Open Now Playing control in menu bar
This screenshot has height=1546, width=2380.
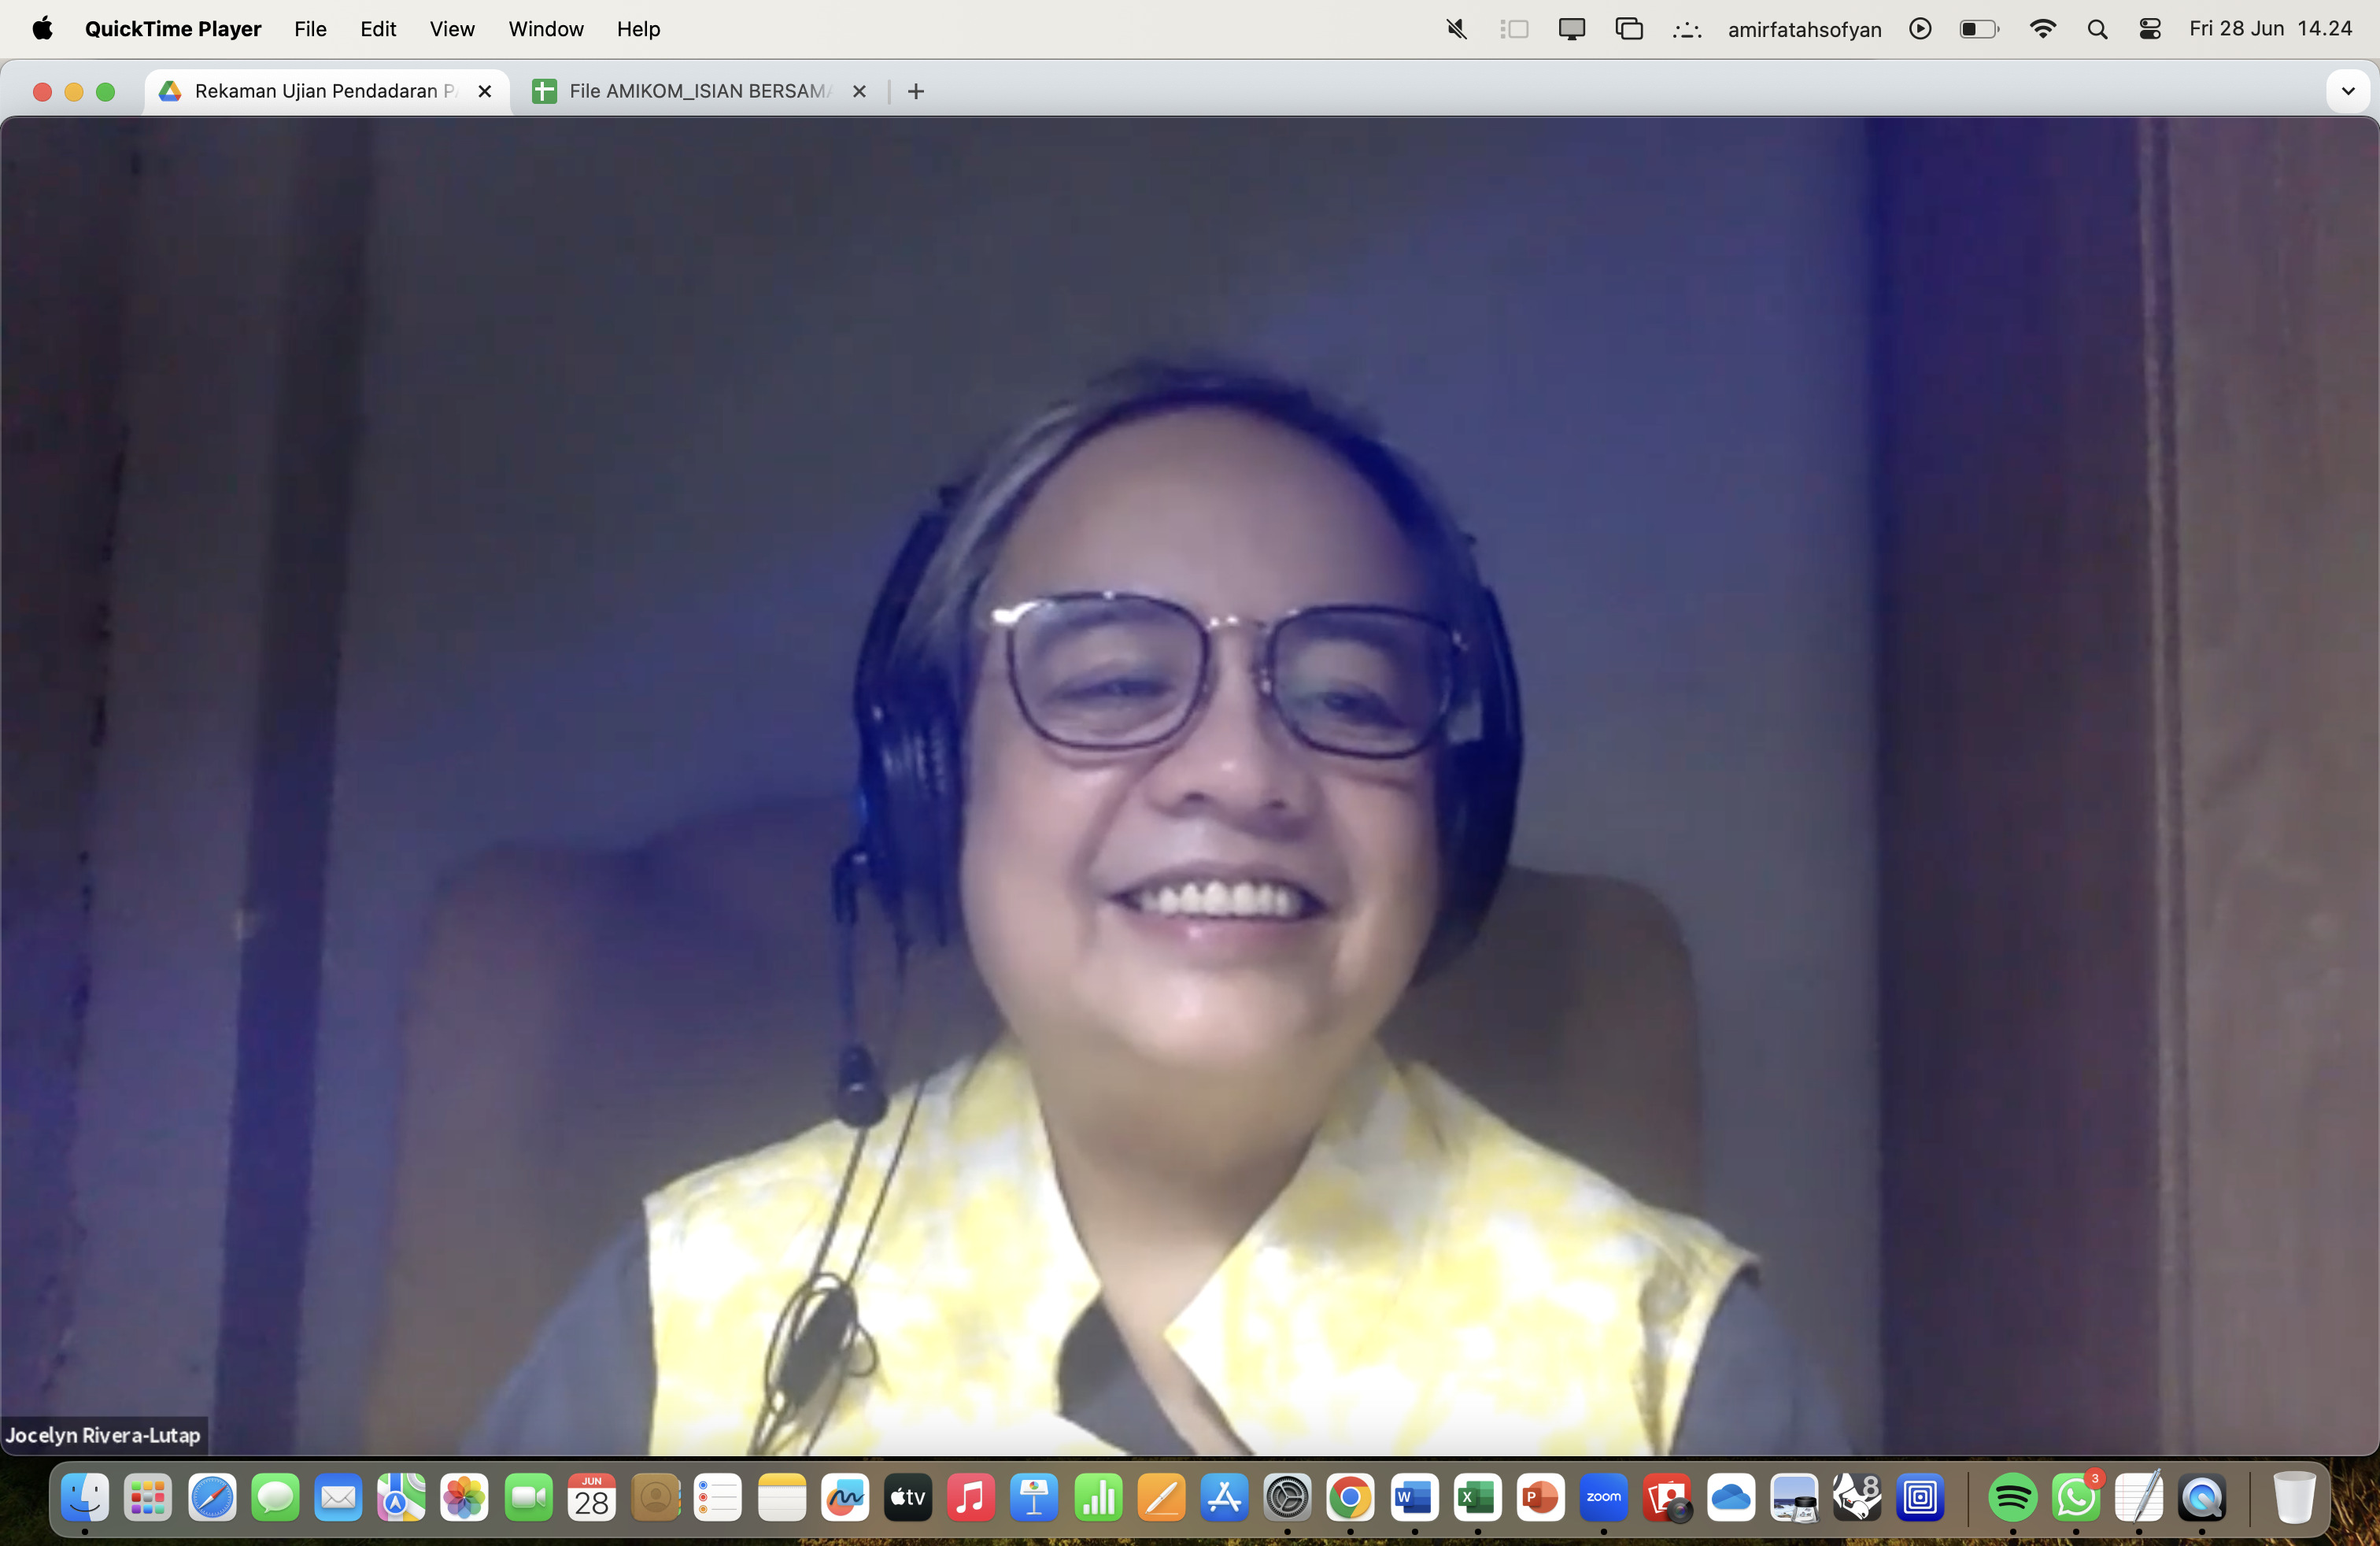tap(1919, 29)
